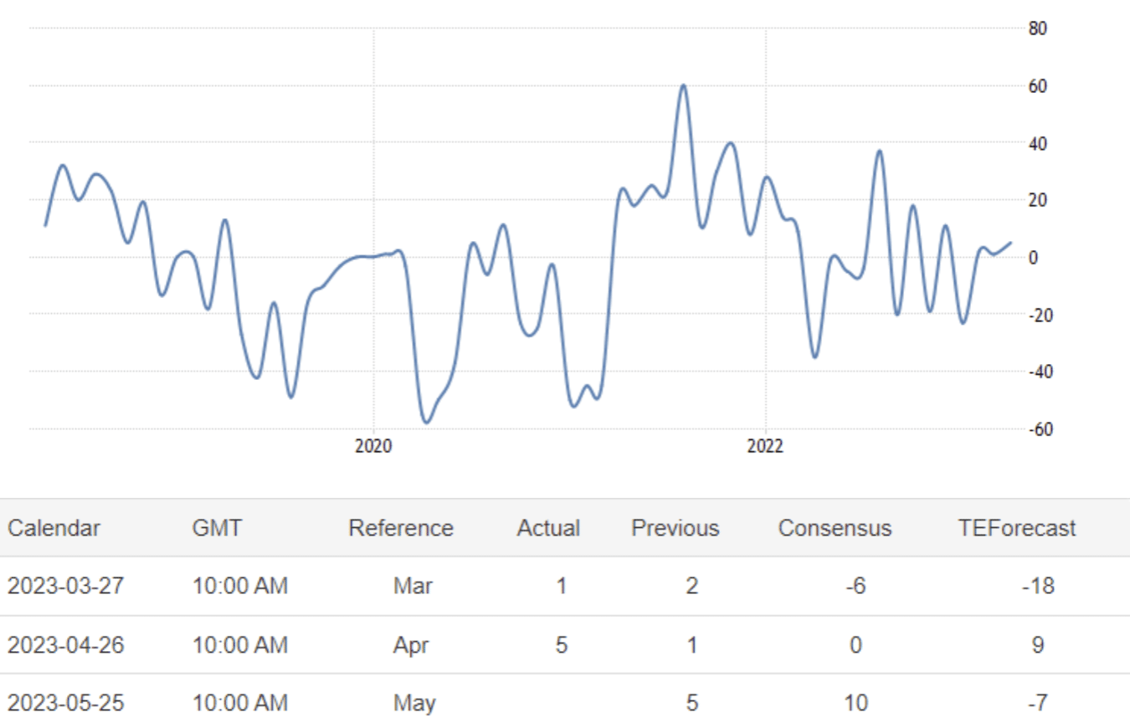Select the TEForecast column header

tap(1017, 528)
